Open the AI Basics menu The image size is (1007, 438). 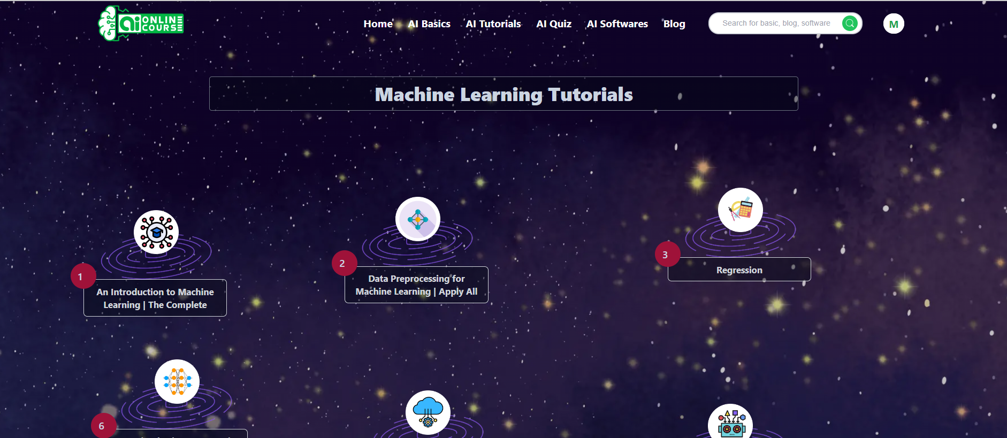[x=429, y=24]
